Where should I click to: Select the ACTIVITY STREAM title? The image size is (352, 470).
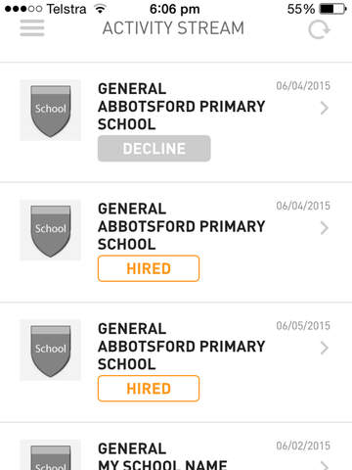click(x=173, y=28)
